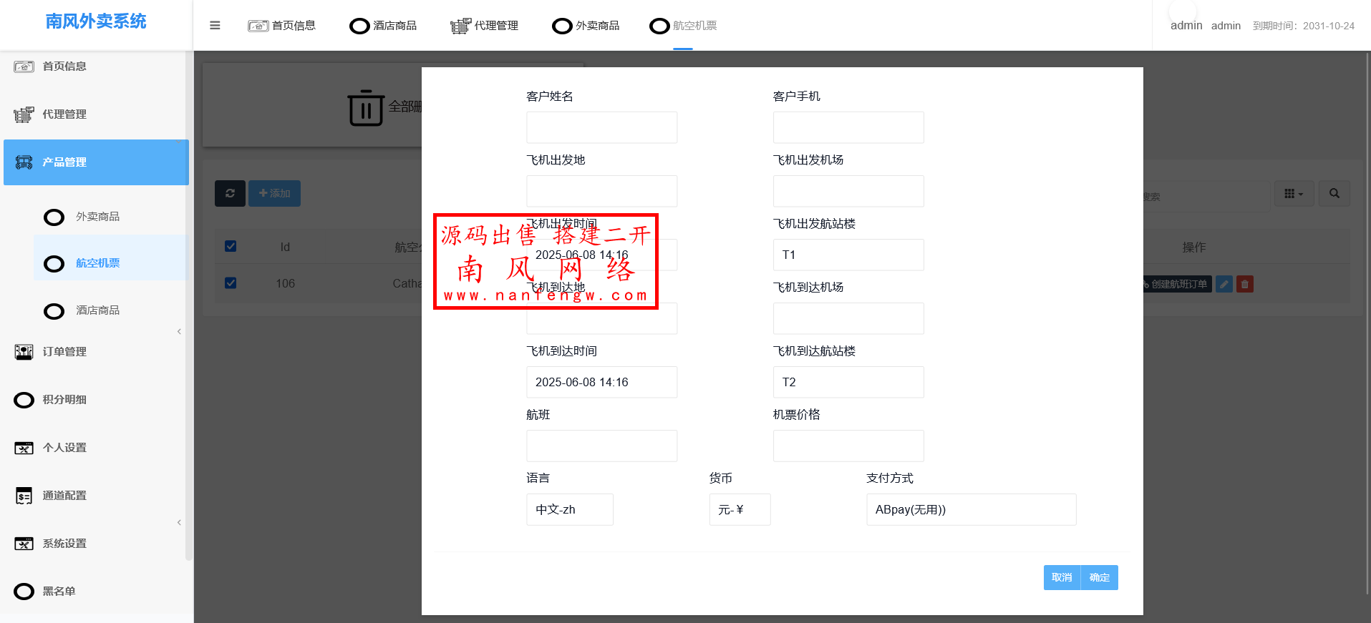Expand the 支付方式 ABpay dropdown
Image resolution: width=1371 pixels, height=623 pixels.
tap(970, 509)
